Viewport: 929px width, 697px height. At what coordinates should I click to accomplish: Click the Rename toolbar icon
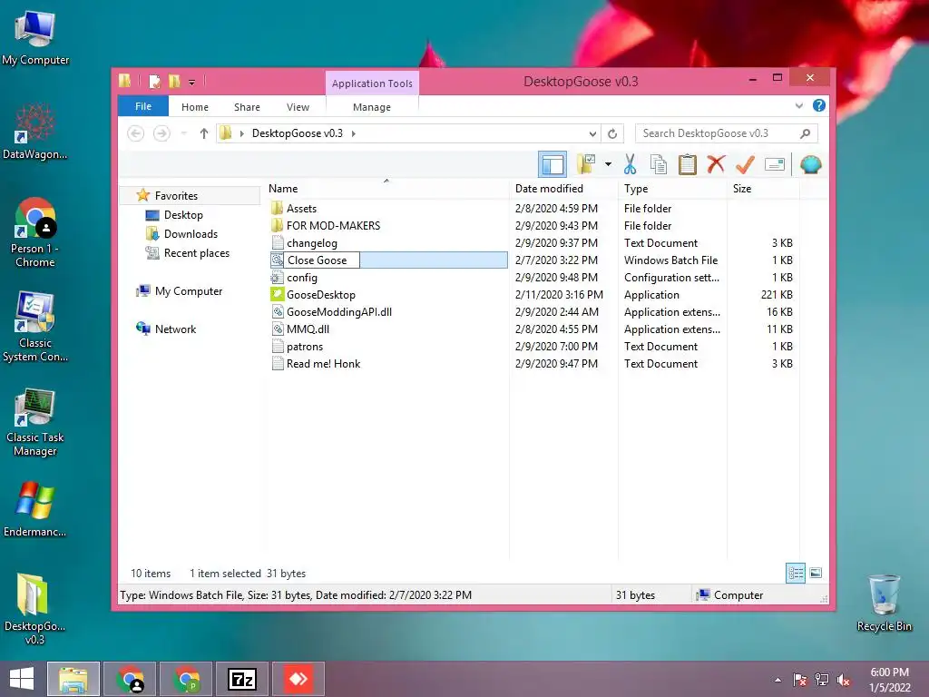775,164
